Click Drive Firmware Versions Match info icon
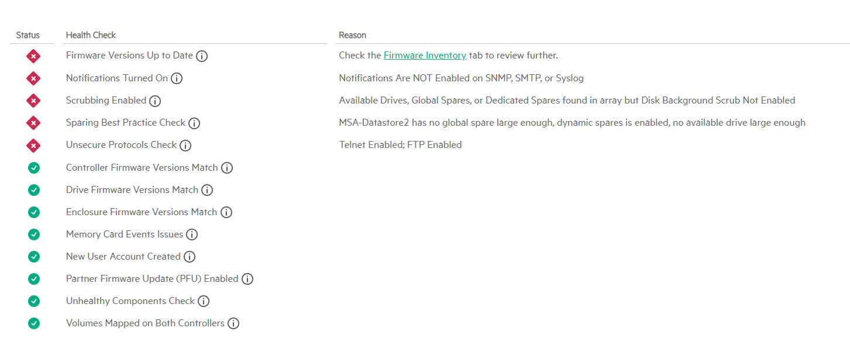Image resolution: width=850 pixels, height=345 pixels. (207, 190)
